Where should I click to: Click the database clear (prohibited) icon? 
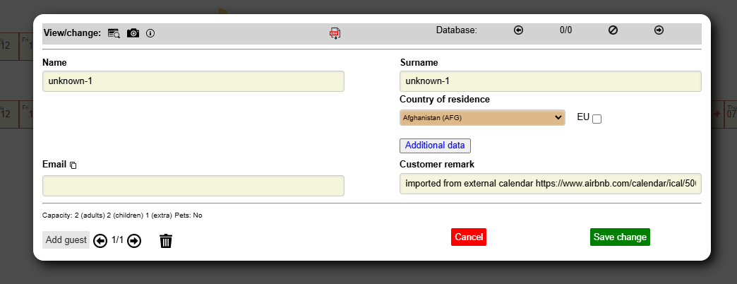(613, 30)
